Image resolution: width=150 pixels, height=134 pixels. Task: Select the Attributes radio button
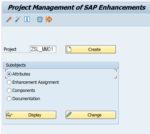pyautogui.click(x=9, y=74)
